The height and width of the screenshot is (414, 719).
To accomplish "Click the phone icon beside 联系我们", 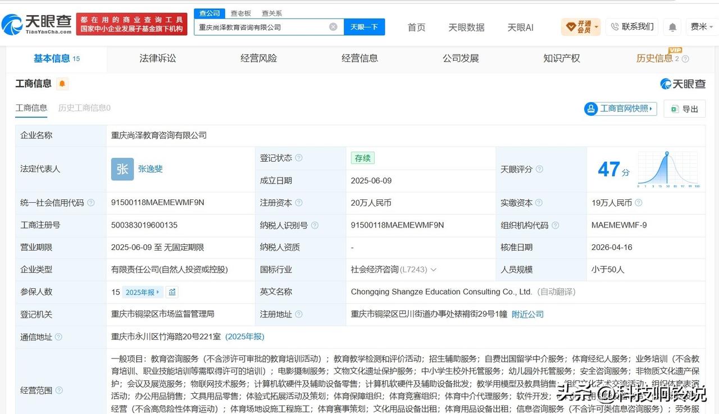I will pyautogui.click(x=615, y=26).
